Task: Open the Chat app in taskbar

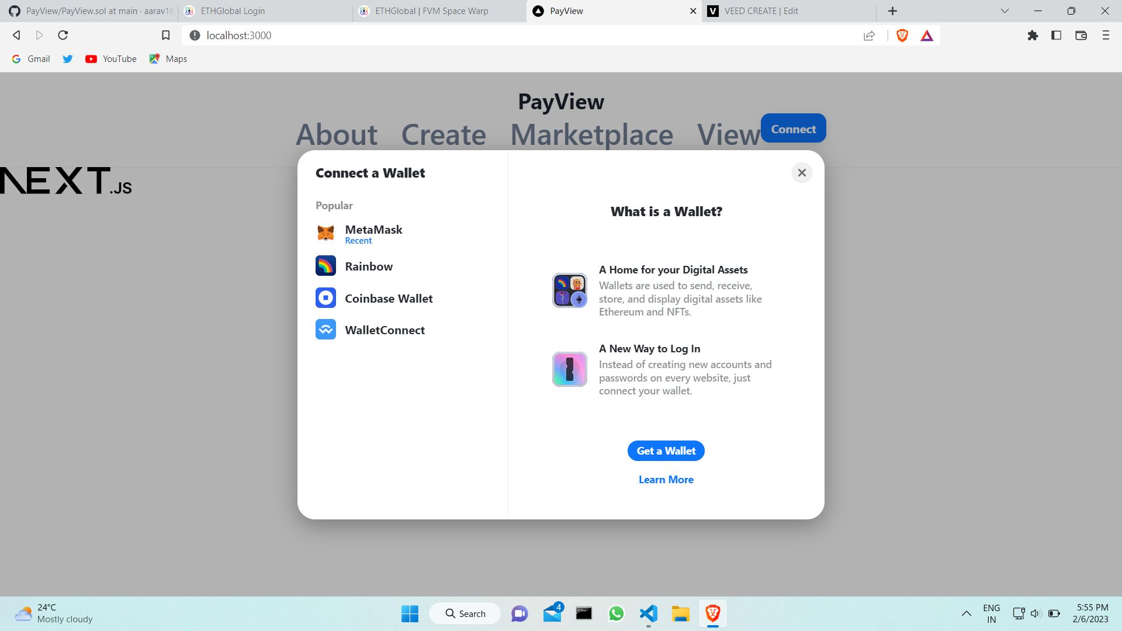Action: point(520,613)
